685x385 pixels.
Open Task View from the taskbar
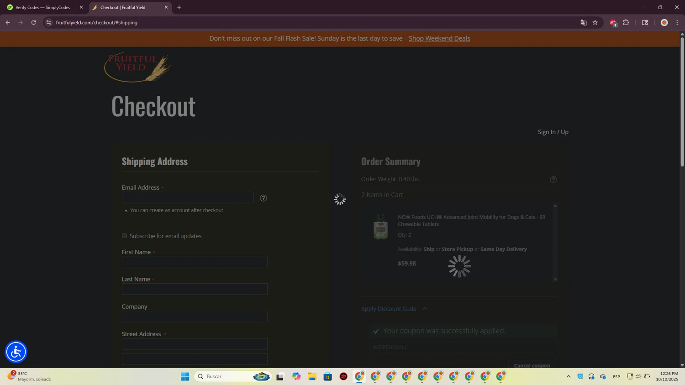pos(280,376)
